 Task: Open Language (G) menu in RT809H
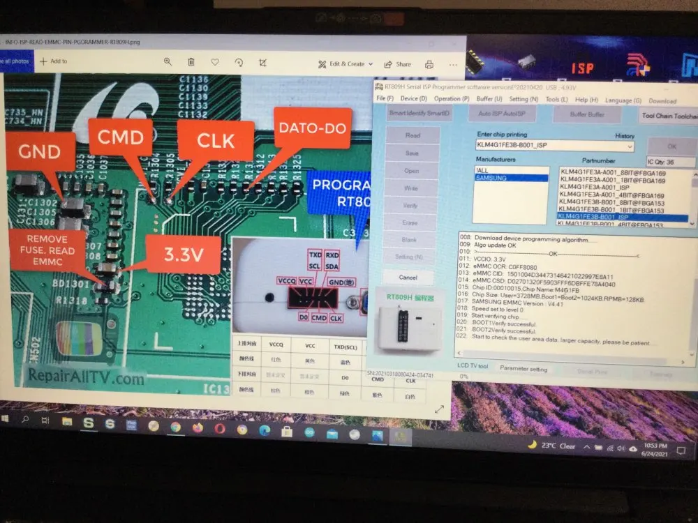[x=623, y=100]
